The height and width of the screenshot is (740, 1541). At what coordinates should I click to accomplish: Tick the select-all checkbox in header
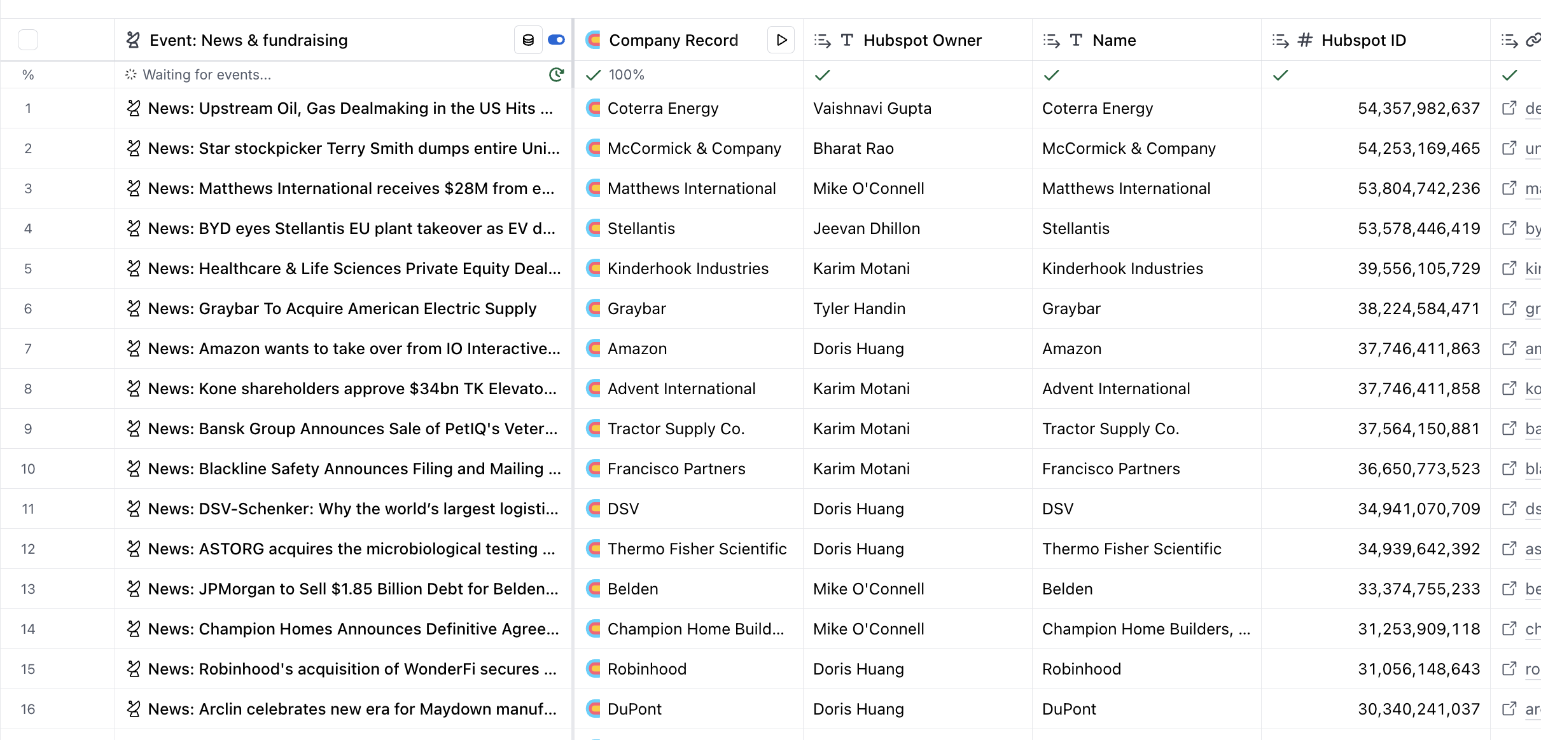click(x=28, y=40)
